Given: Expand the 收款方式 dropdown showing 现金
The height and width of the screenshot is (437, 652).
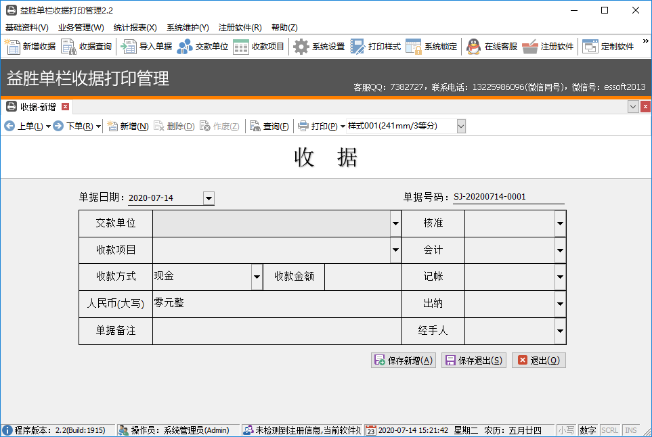Looking at the screenshot, I should point(257,277).
